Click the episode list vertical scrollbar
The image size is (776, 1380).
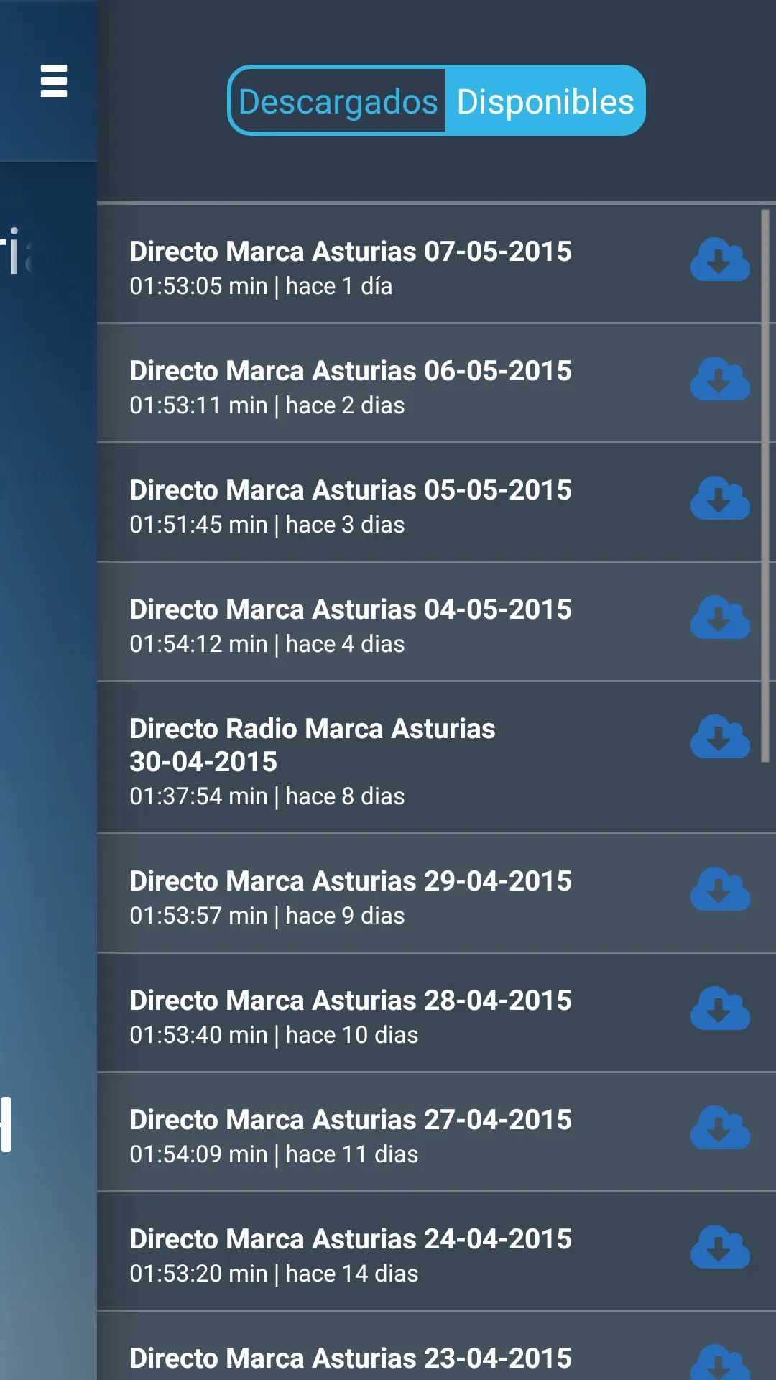765,486
